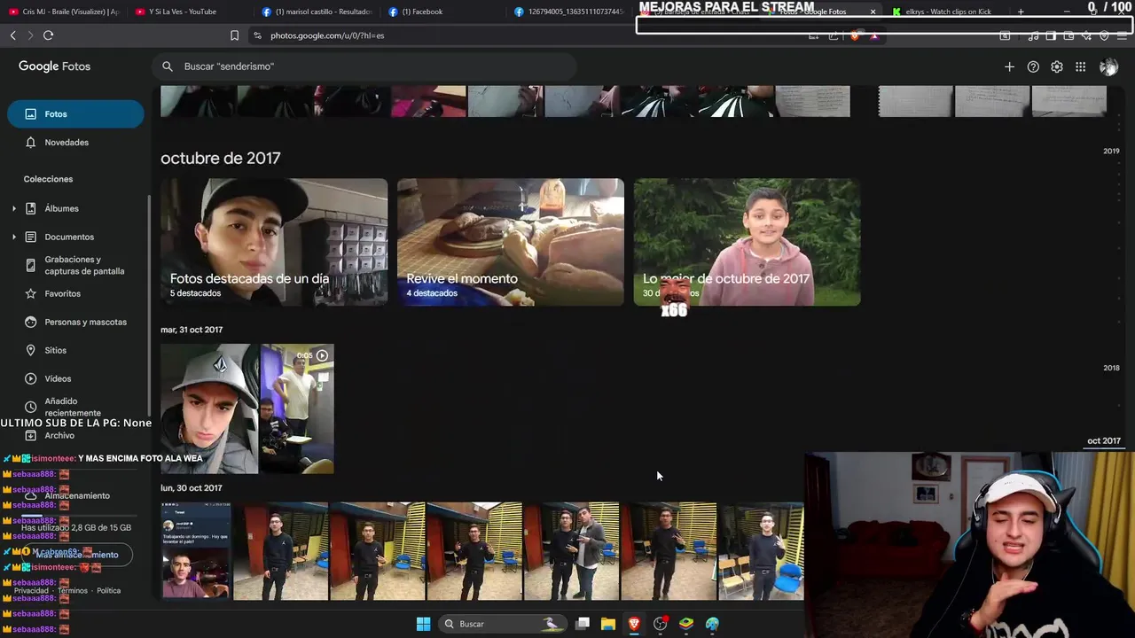Open OBS Studio from the taskbar

click(x=660, y=624)
